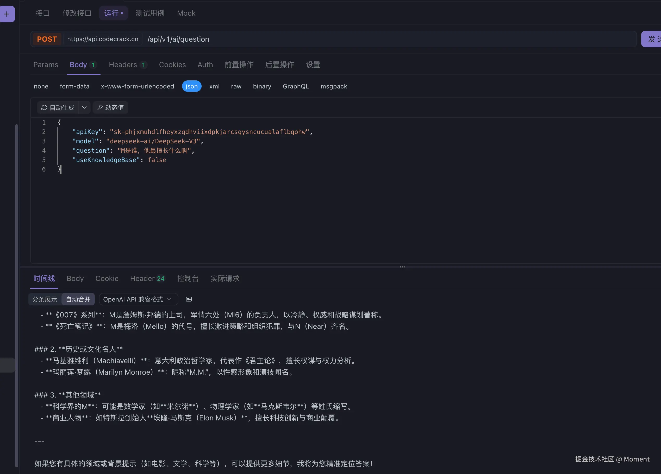Open the OpenAI API 兼容格式 dropdown

[x=138, y=299]
